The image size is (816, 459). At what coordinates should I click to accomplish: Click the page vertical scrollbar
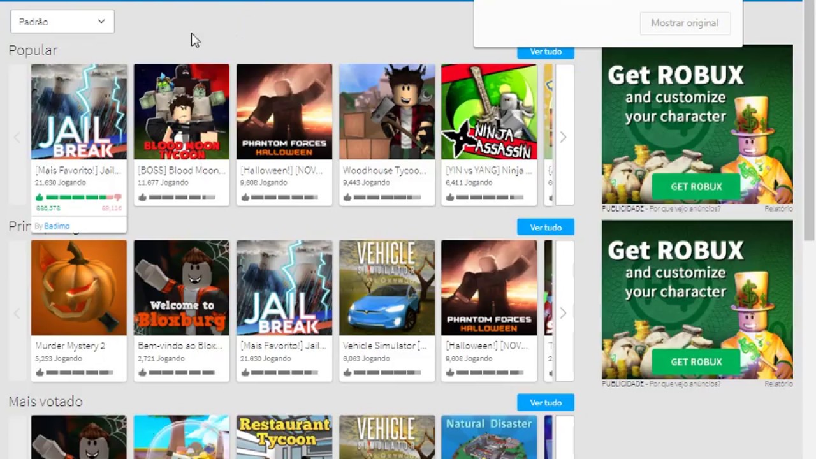click(x=809, y=121)
